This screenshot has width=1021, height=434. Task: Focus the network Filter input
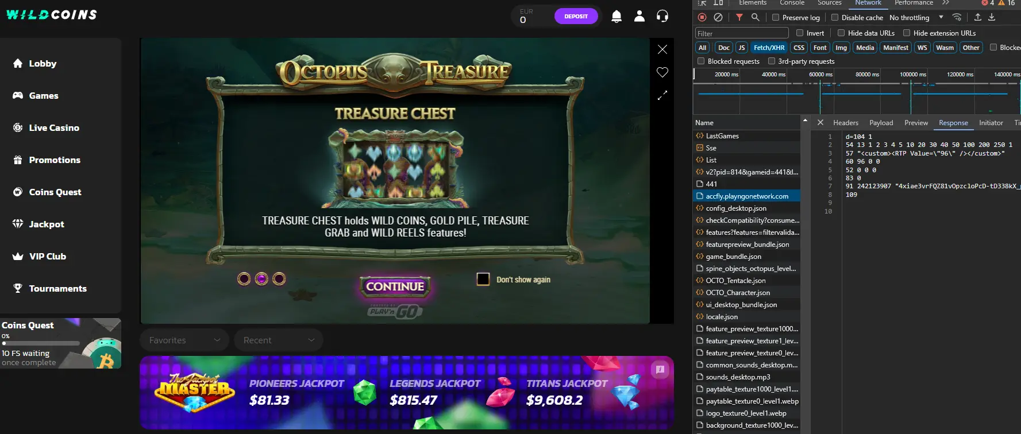pos(742,33)
